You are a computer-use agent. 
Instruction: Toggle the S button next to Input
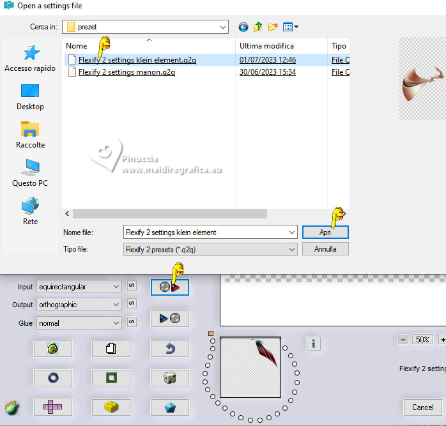click(132, 285)
